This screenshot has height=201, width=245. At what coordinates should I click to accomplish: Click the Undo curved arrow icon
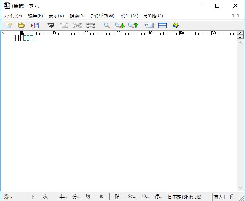pos(51,25)
